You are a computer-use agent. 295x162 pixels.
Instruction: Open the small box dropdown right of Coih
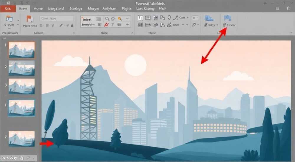click(x=195, y=18)
